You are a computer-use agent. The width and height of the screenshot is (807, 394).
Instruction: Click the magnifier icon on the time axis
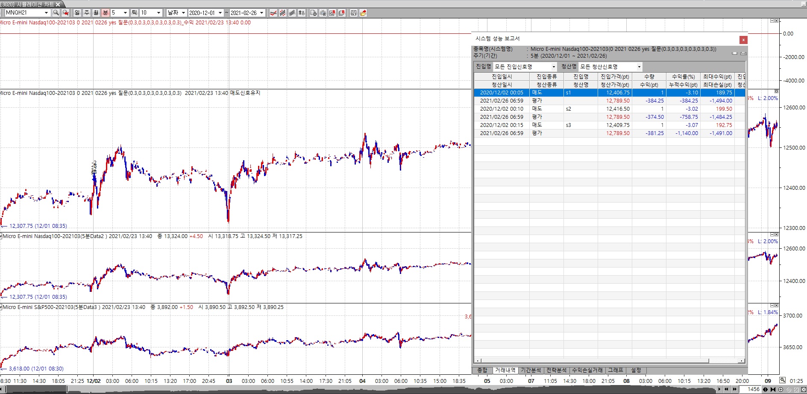pos(782,380)
